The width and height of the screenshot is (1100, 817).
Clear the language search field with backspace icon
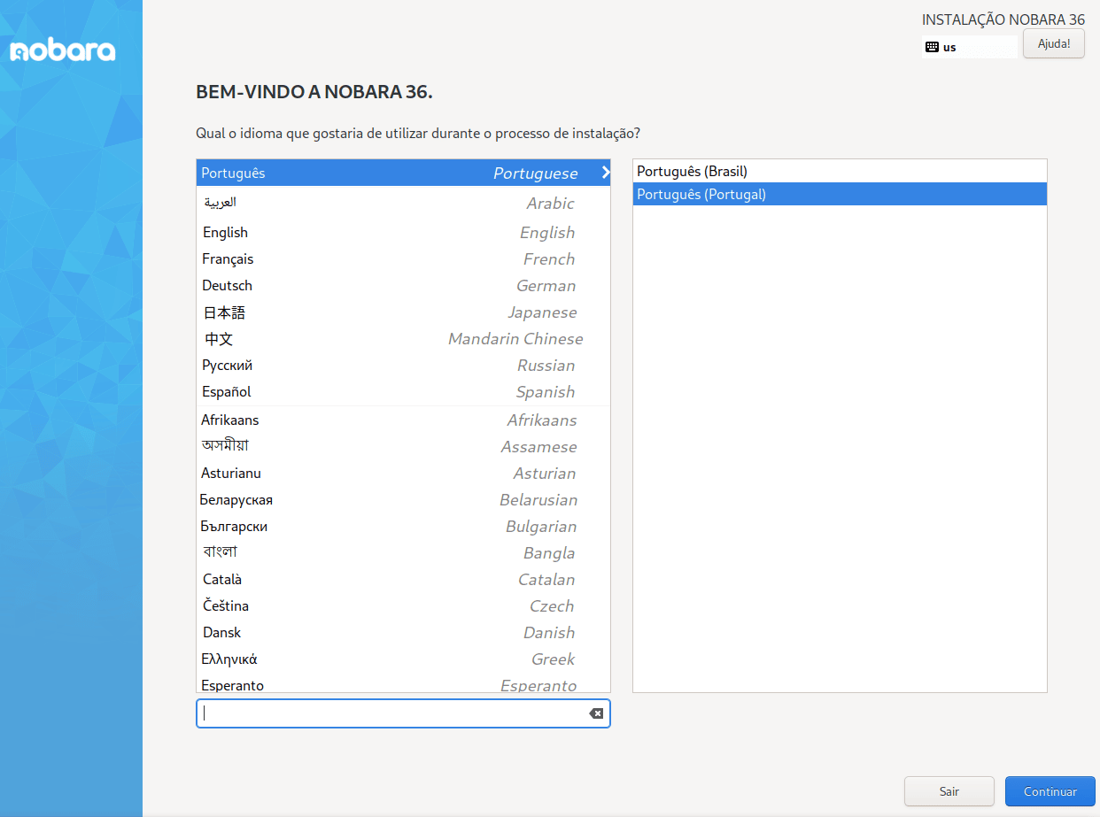click(596, 713)
